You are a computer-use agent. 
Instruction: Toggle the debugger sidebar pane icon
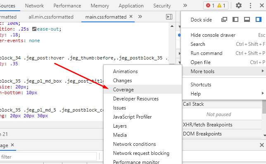coord(169,17)
